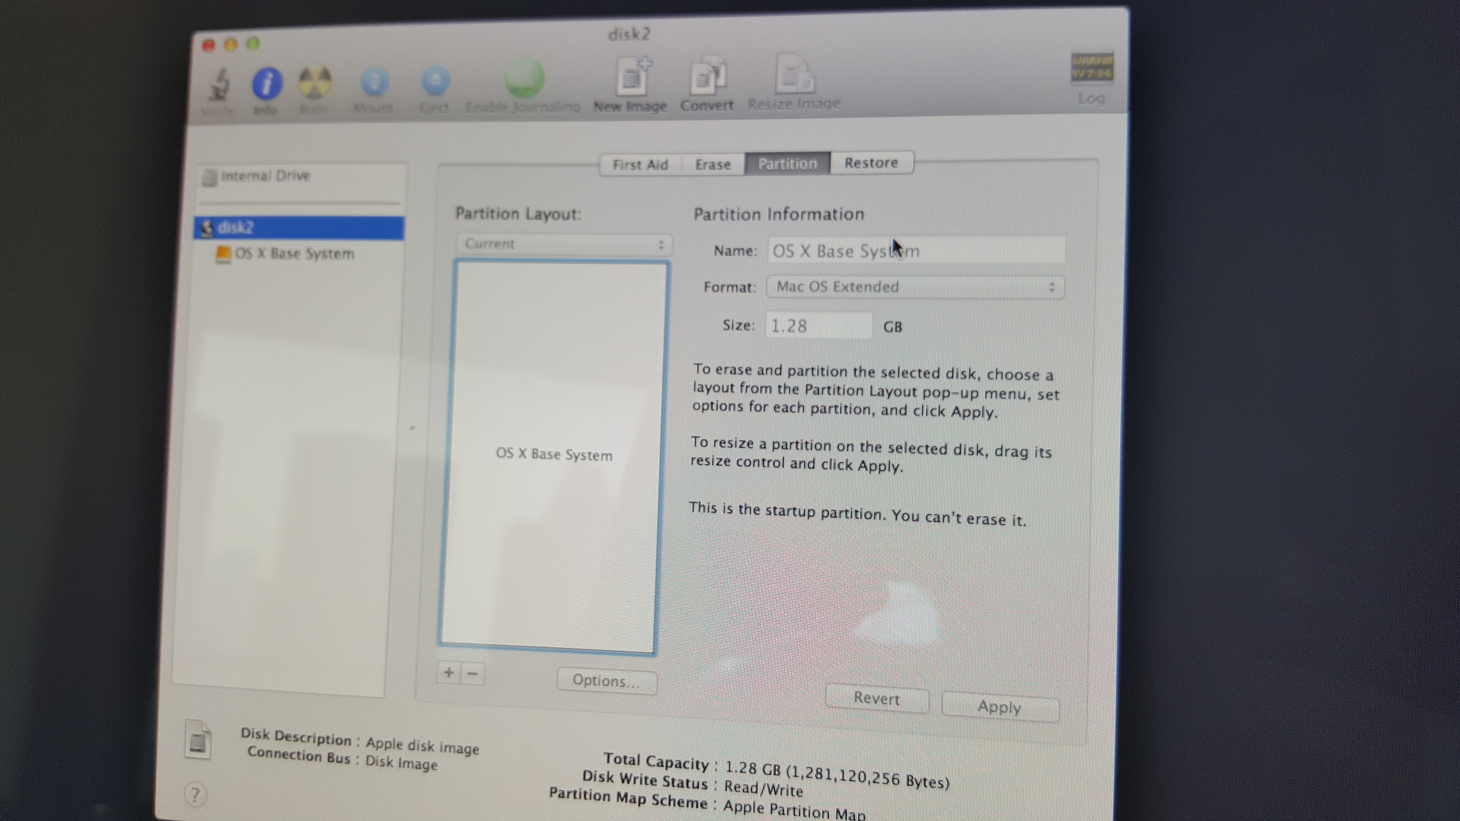Click the Convert toolbar icon
The height and width of the screenshot is (821, 1460).
(x=707, y=75)
